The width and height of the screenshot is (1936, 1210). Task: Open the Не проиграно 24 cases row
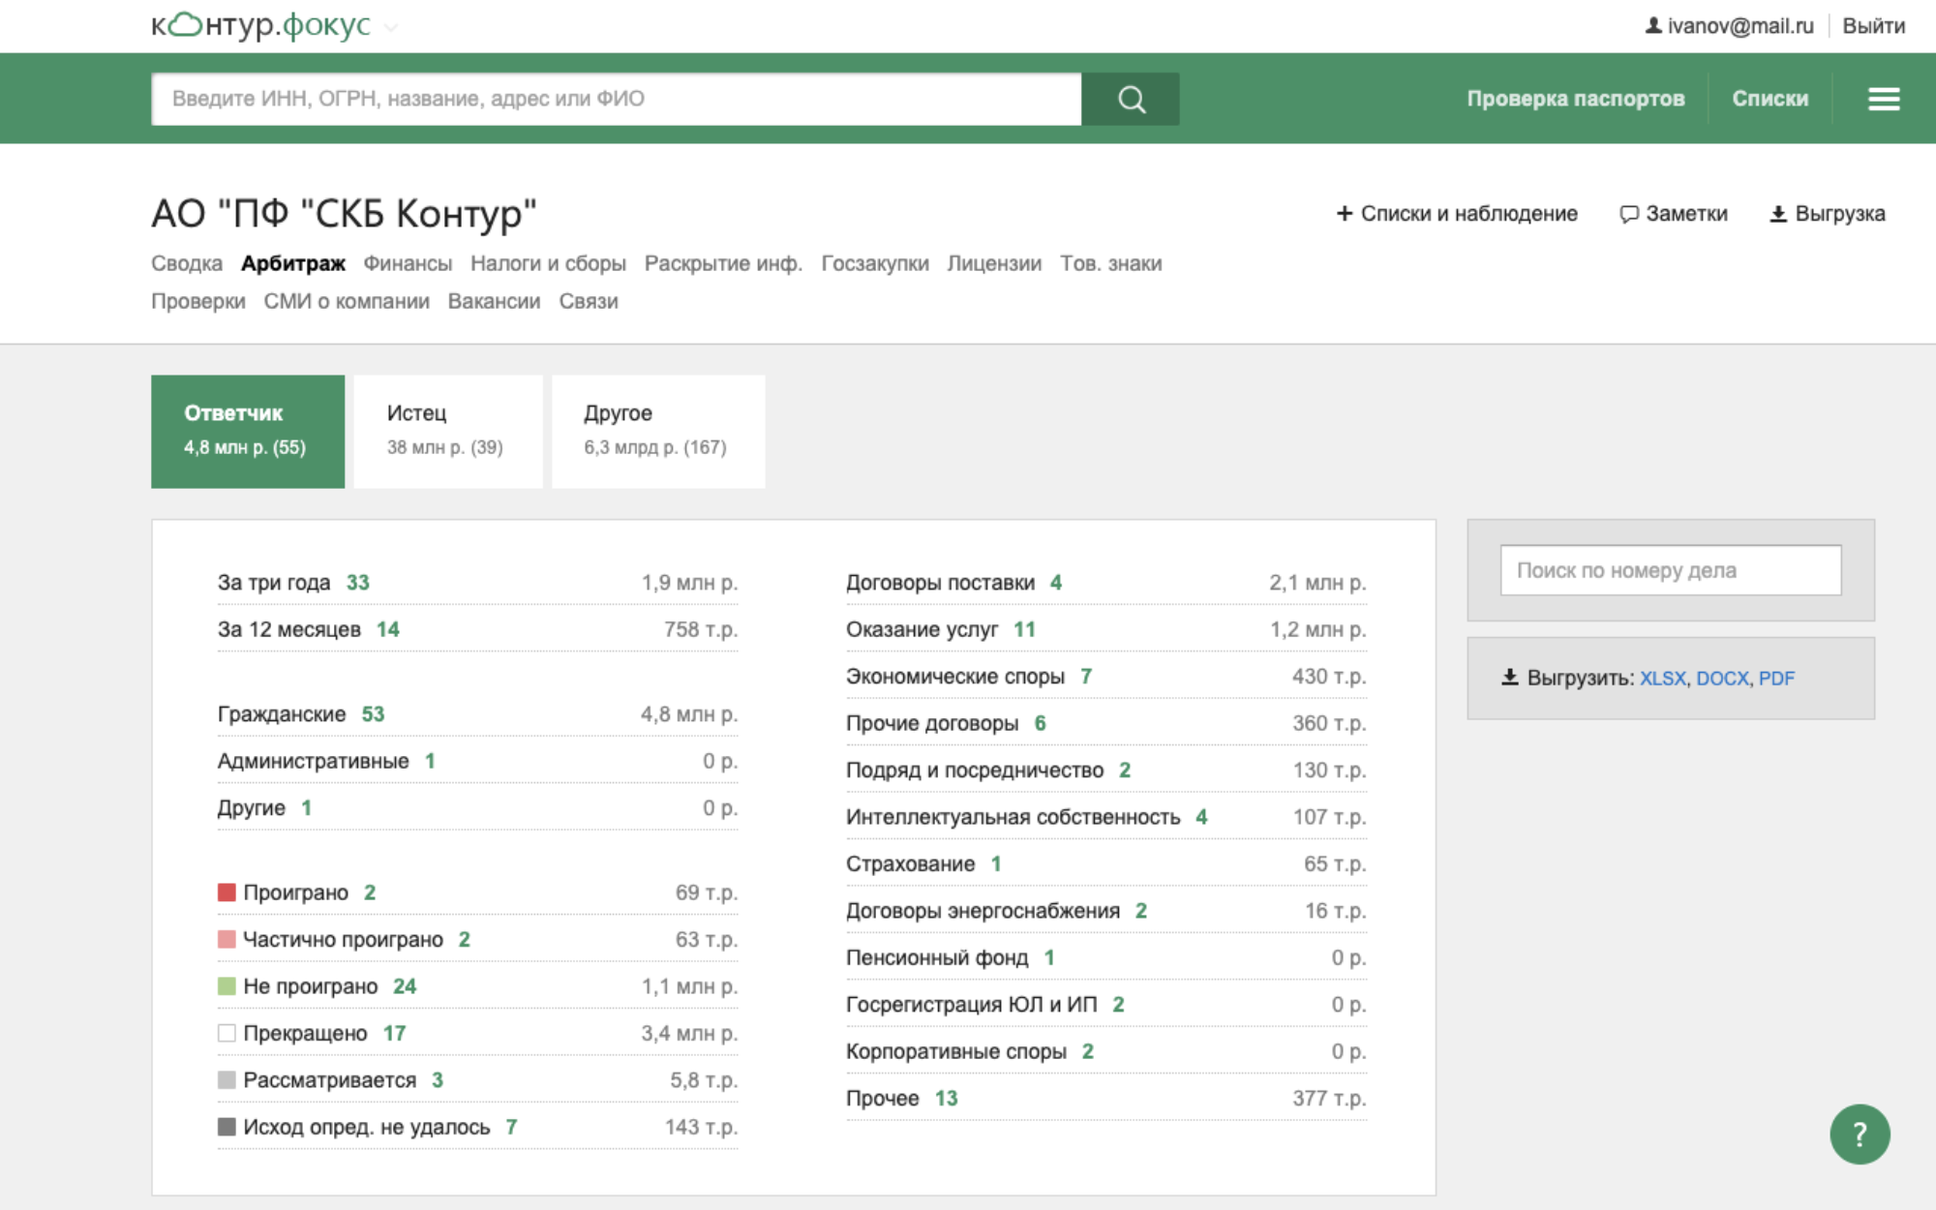click(x=477, y=986)
